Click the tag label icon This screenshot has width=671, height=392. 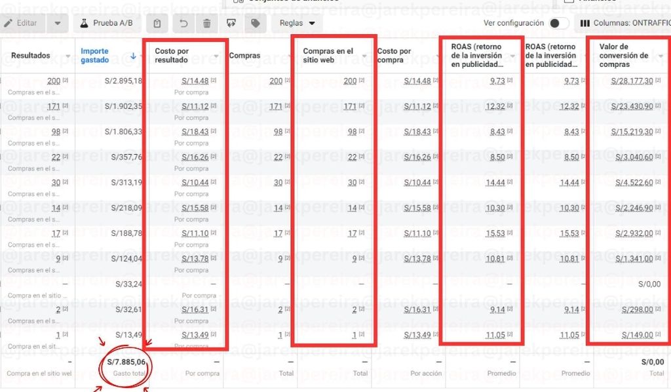pos(254,24)
